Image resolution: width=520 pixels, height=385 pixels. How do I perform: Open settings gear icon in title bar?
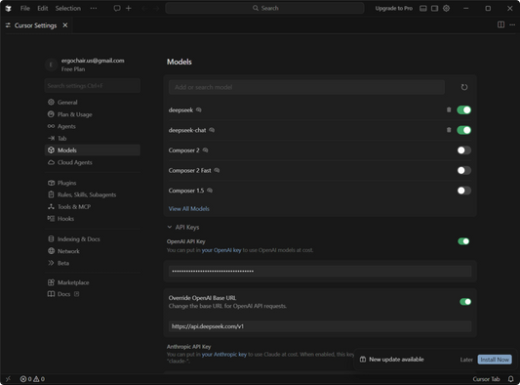pyautogui.click(x=447, y=8)
